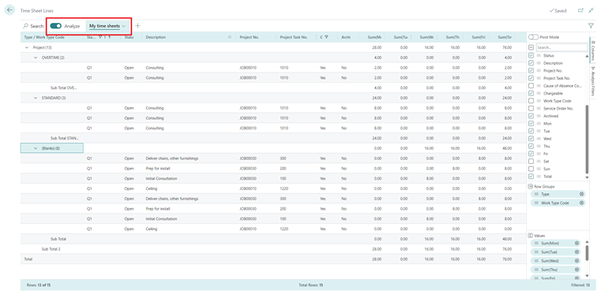Open the Description column menu icon
The width and height of the screenshot is (616, 298).
click(230, 37)
